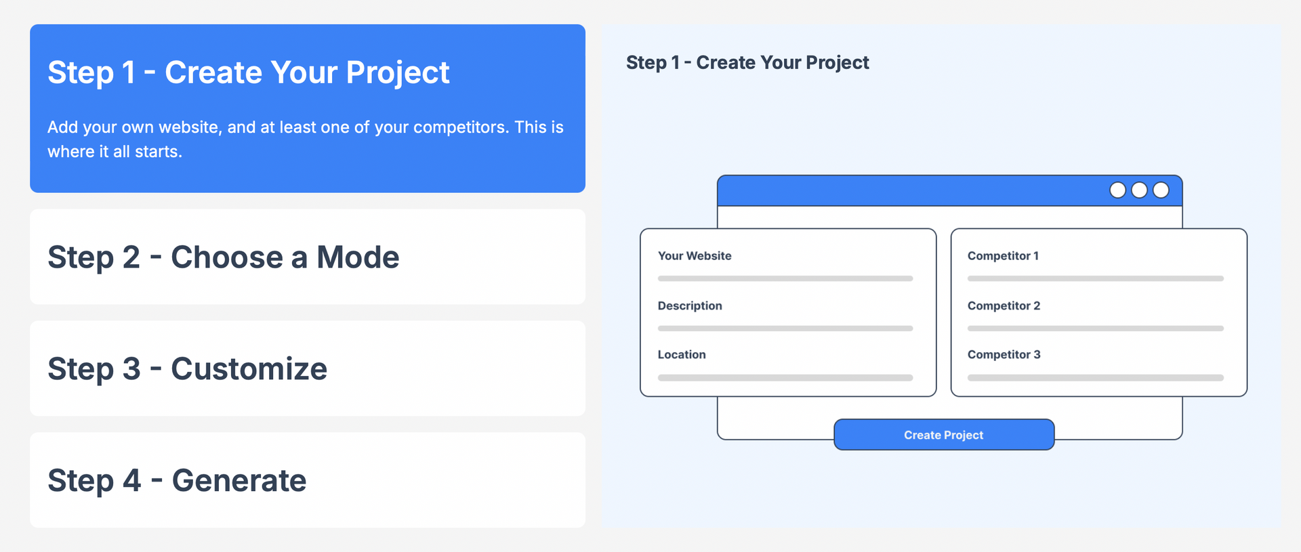Expand the Step 4 - Generate panel
This screenshot has height=552, width=1301.
tap(308, 480)
